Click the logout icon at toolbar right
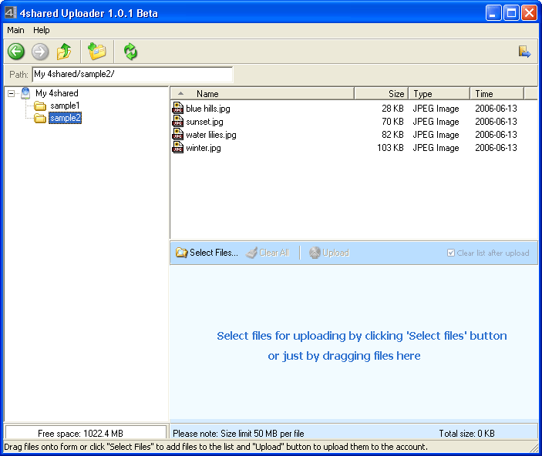The width and height of the screenshot is (542, 456). click(524, 52)
